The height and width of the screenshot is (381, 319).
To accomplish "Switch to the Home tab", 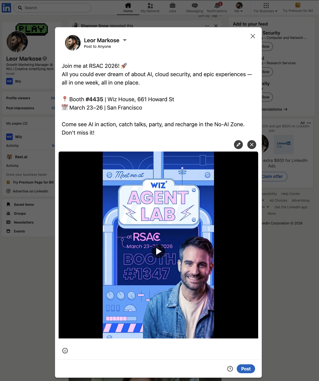I will tap(128, 8).
